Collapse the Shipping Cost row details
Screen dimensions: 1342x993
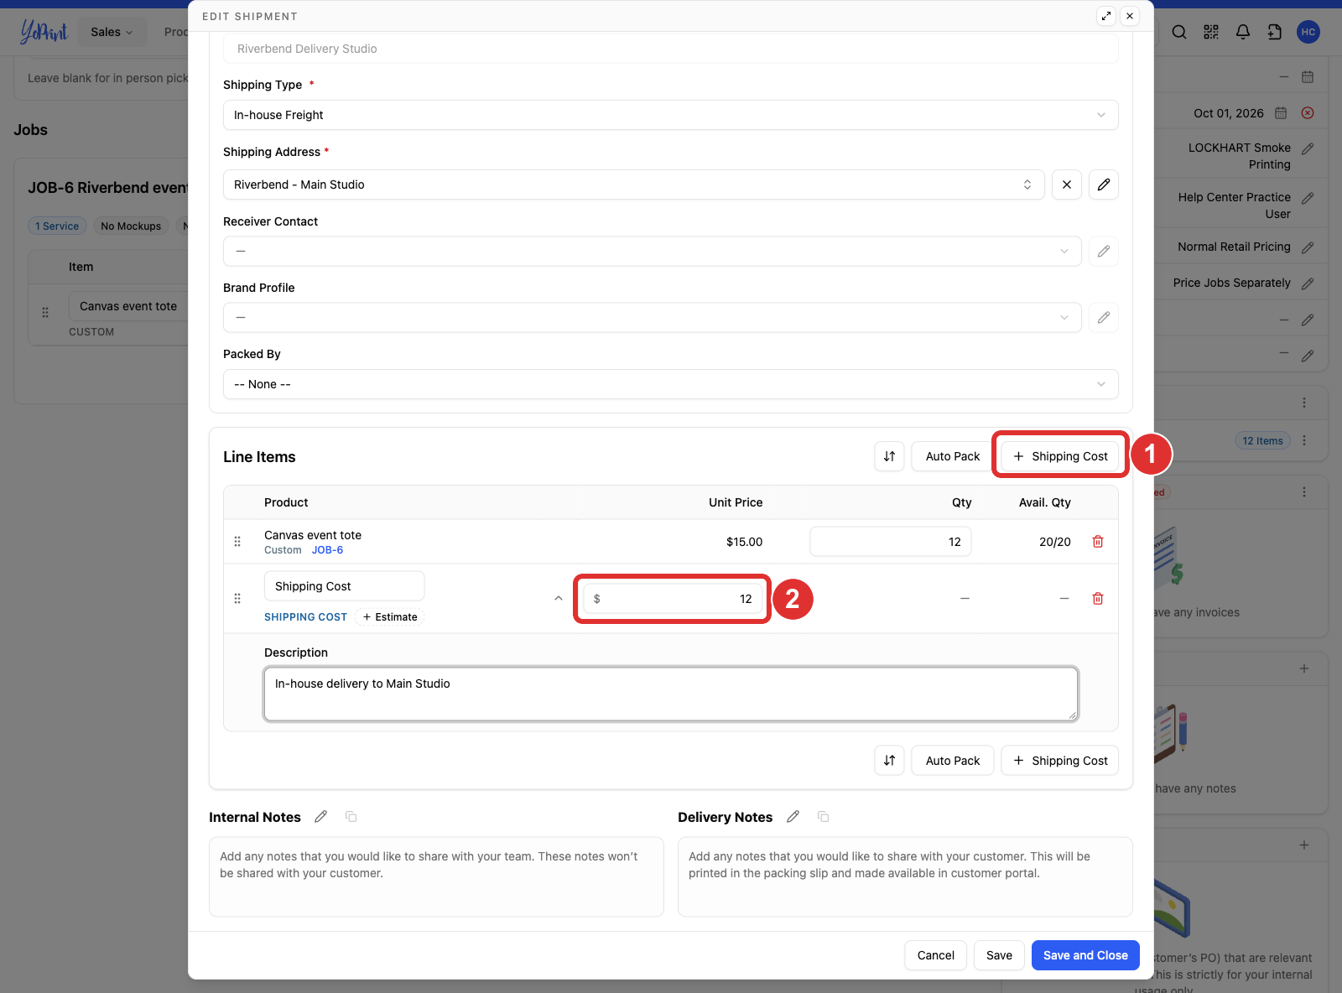click(559, 599)
